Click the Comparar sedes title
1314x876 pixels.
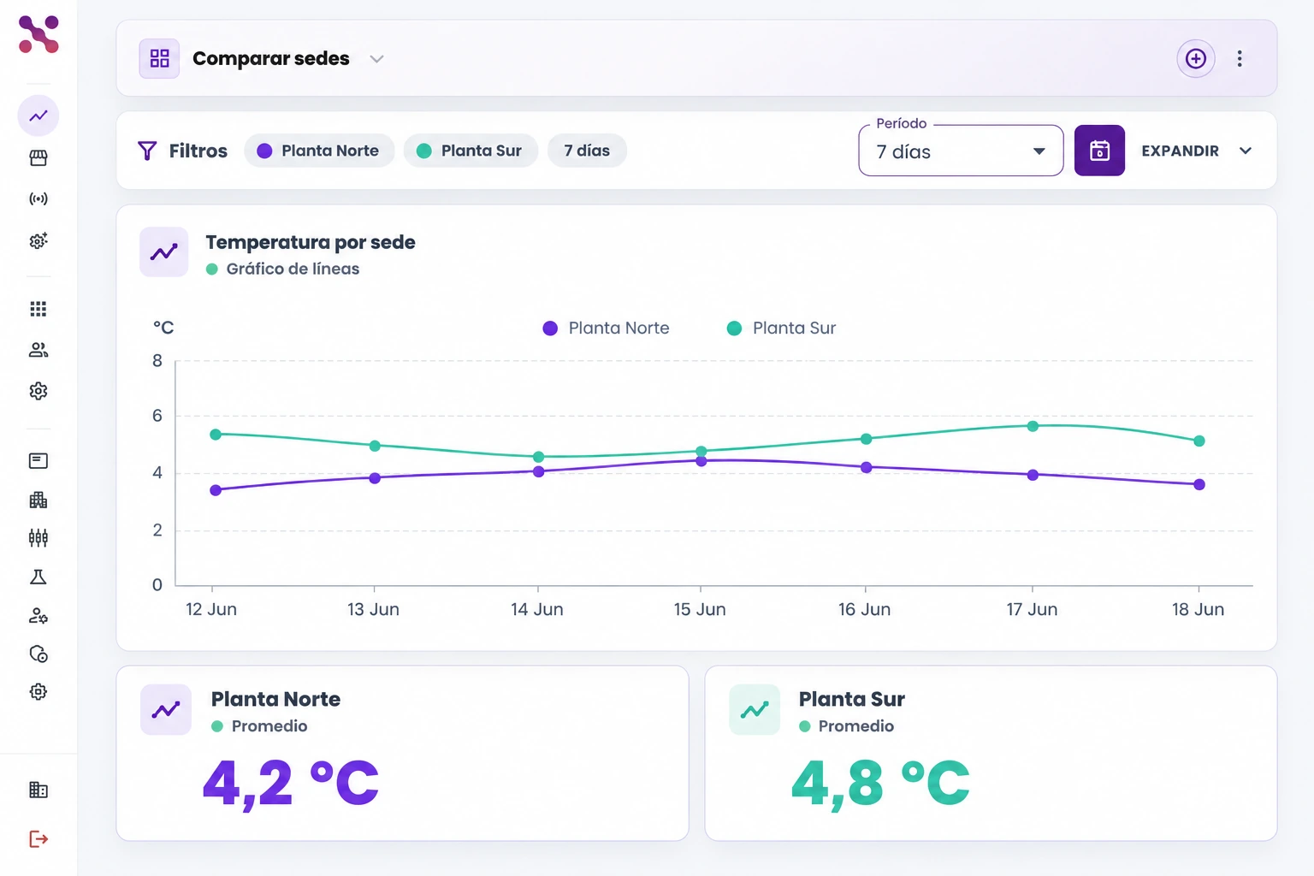[271, 58]
